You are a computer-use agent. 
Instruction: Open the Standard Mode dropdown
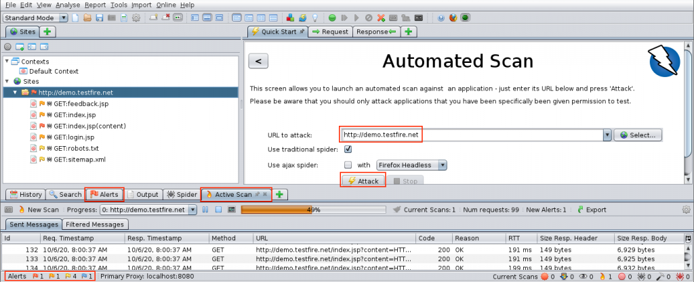click(x=35, y=18)
